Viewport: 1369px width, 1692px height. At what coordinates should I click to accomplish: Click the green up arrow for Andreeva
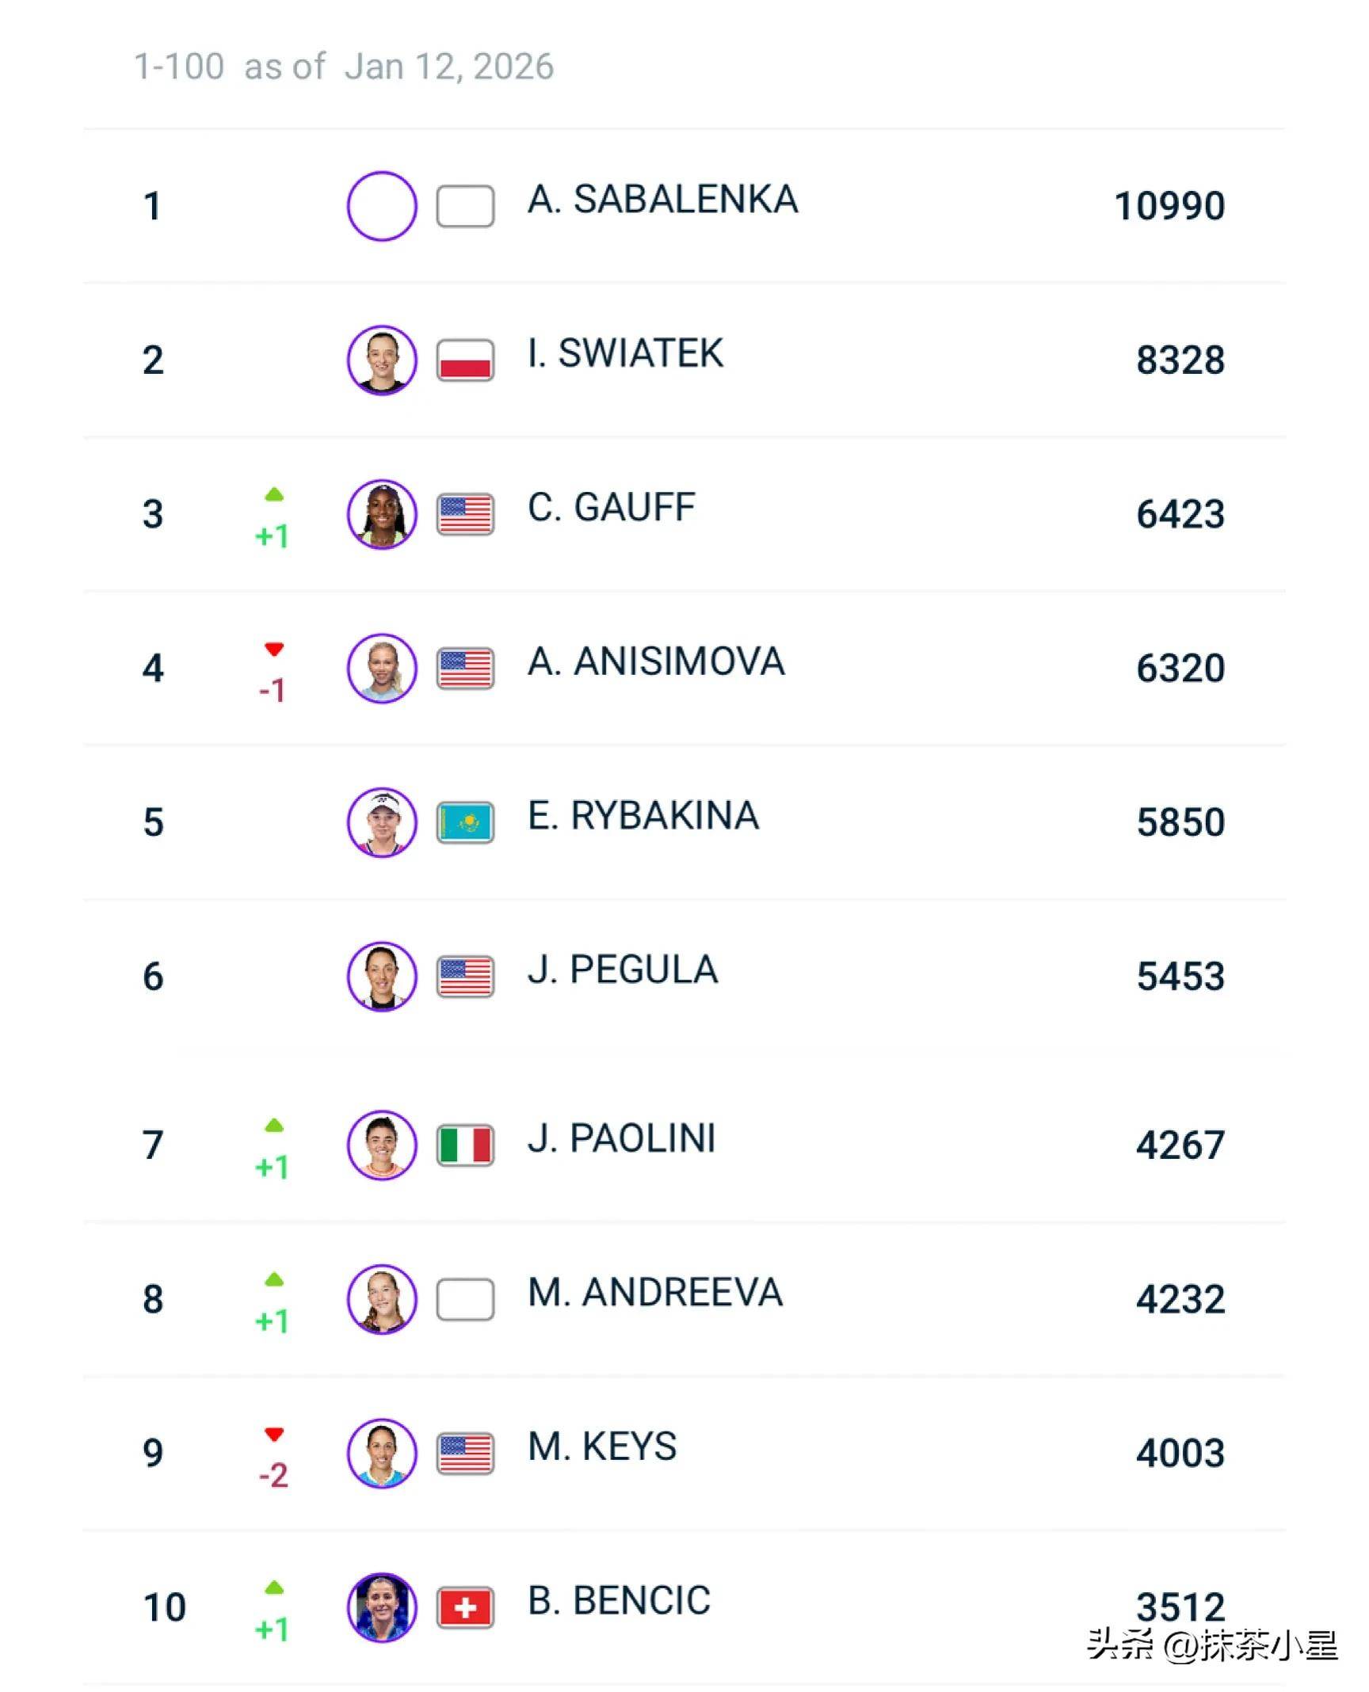click(274, 1280)
